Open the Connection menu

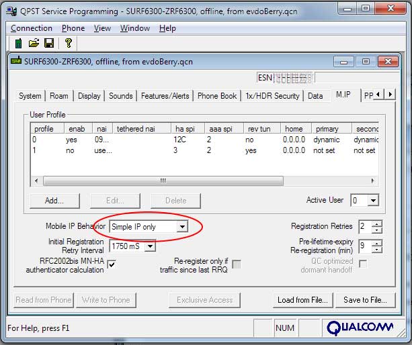pos(32,28)
